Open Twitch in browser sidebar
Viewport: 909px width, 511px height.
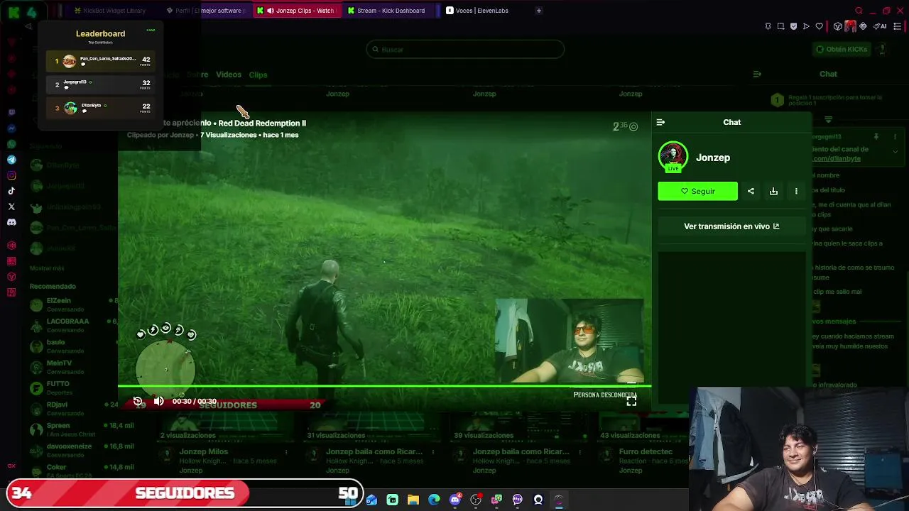coord(11,113)
